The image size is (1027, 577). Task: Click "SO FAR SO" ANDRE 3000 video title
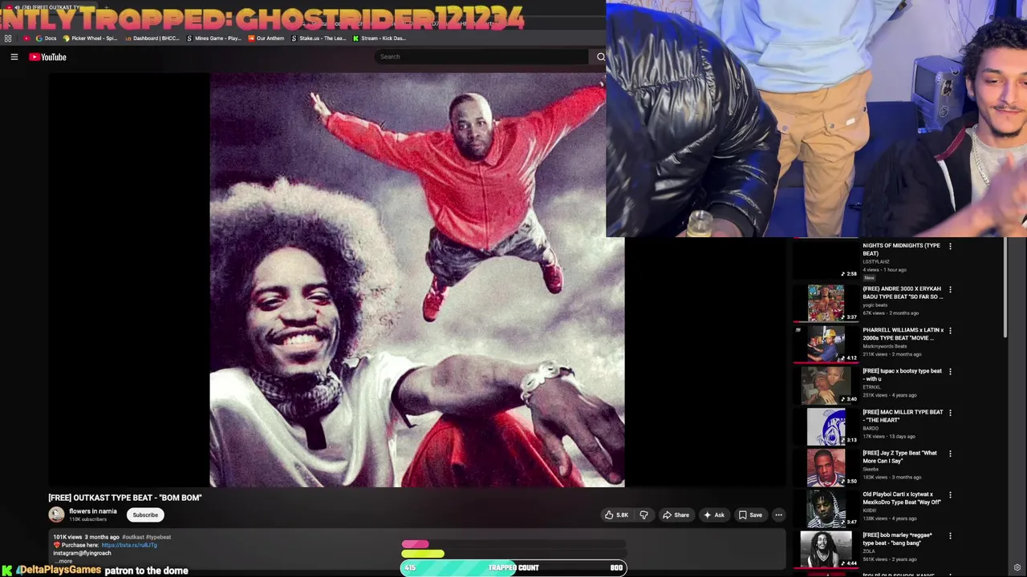click(903, 293)
